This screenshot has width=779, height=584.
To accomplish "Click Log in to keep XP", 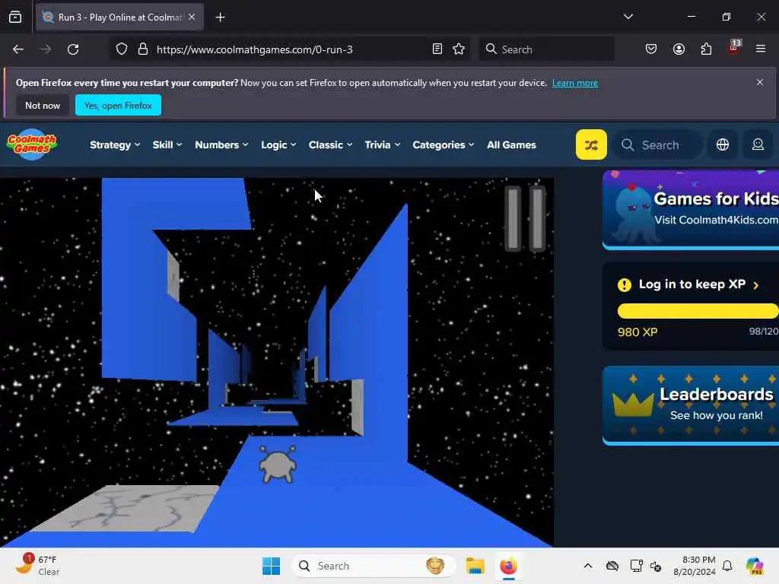I will (x=692, y=284).
